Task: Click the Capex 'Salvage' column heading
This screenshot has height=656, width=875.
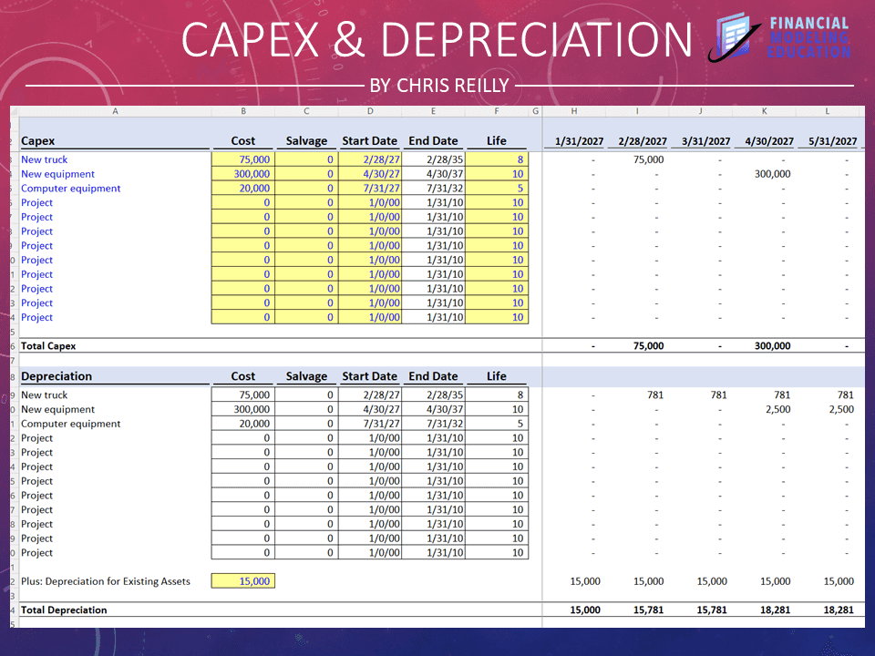Action: (306, 141)
